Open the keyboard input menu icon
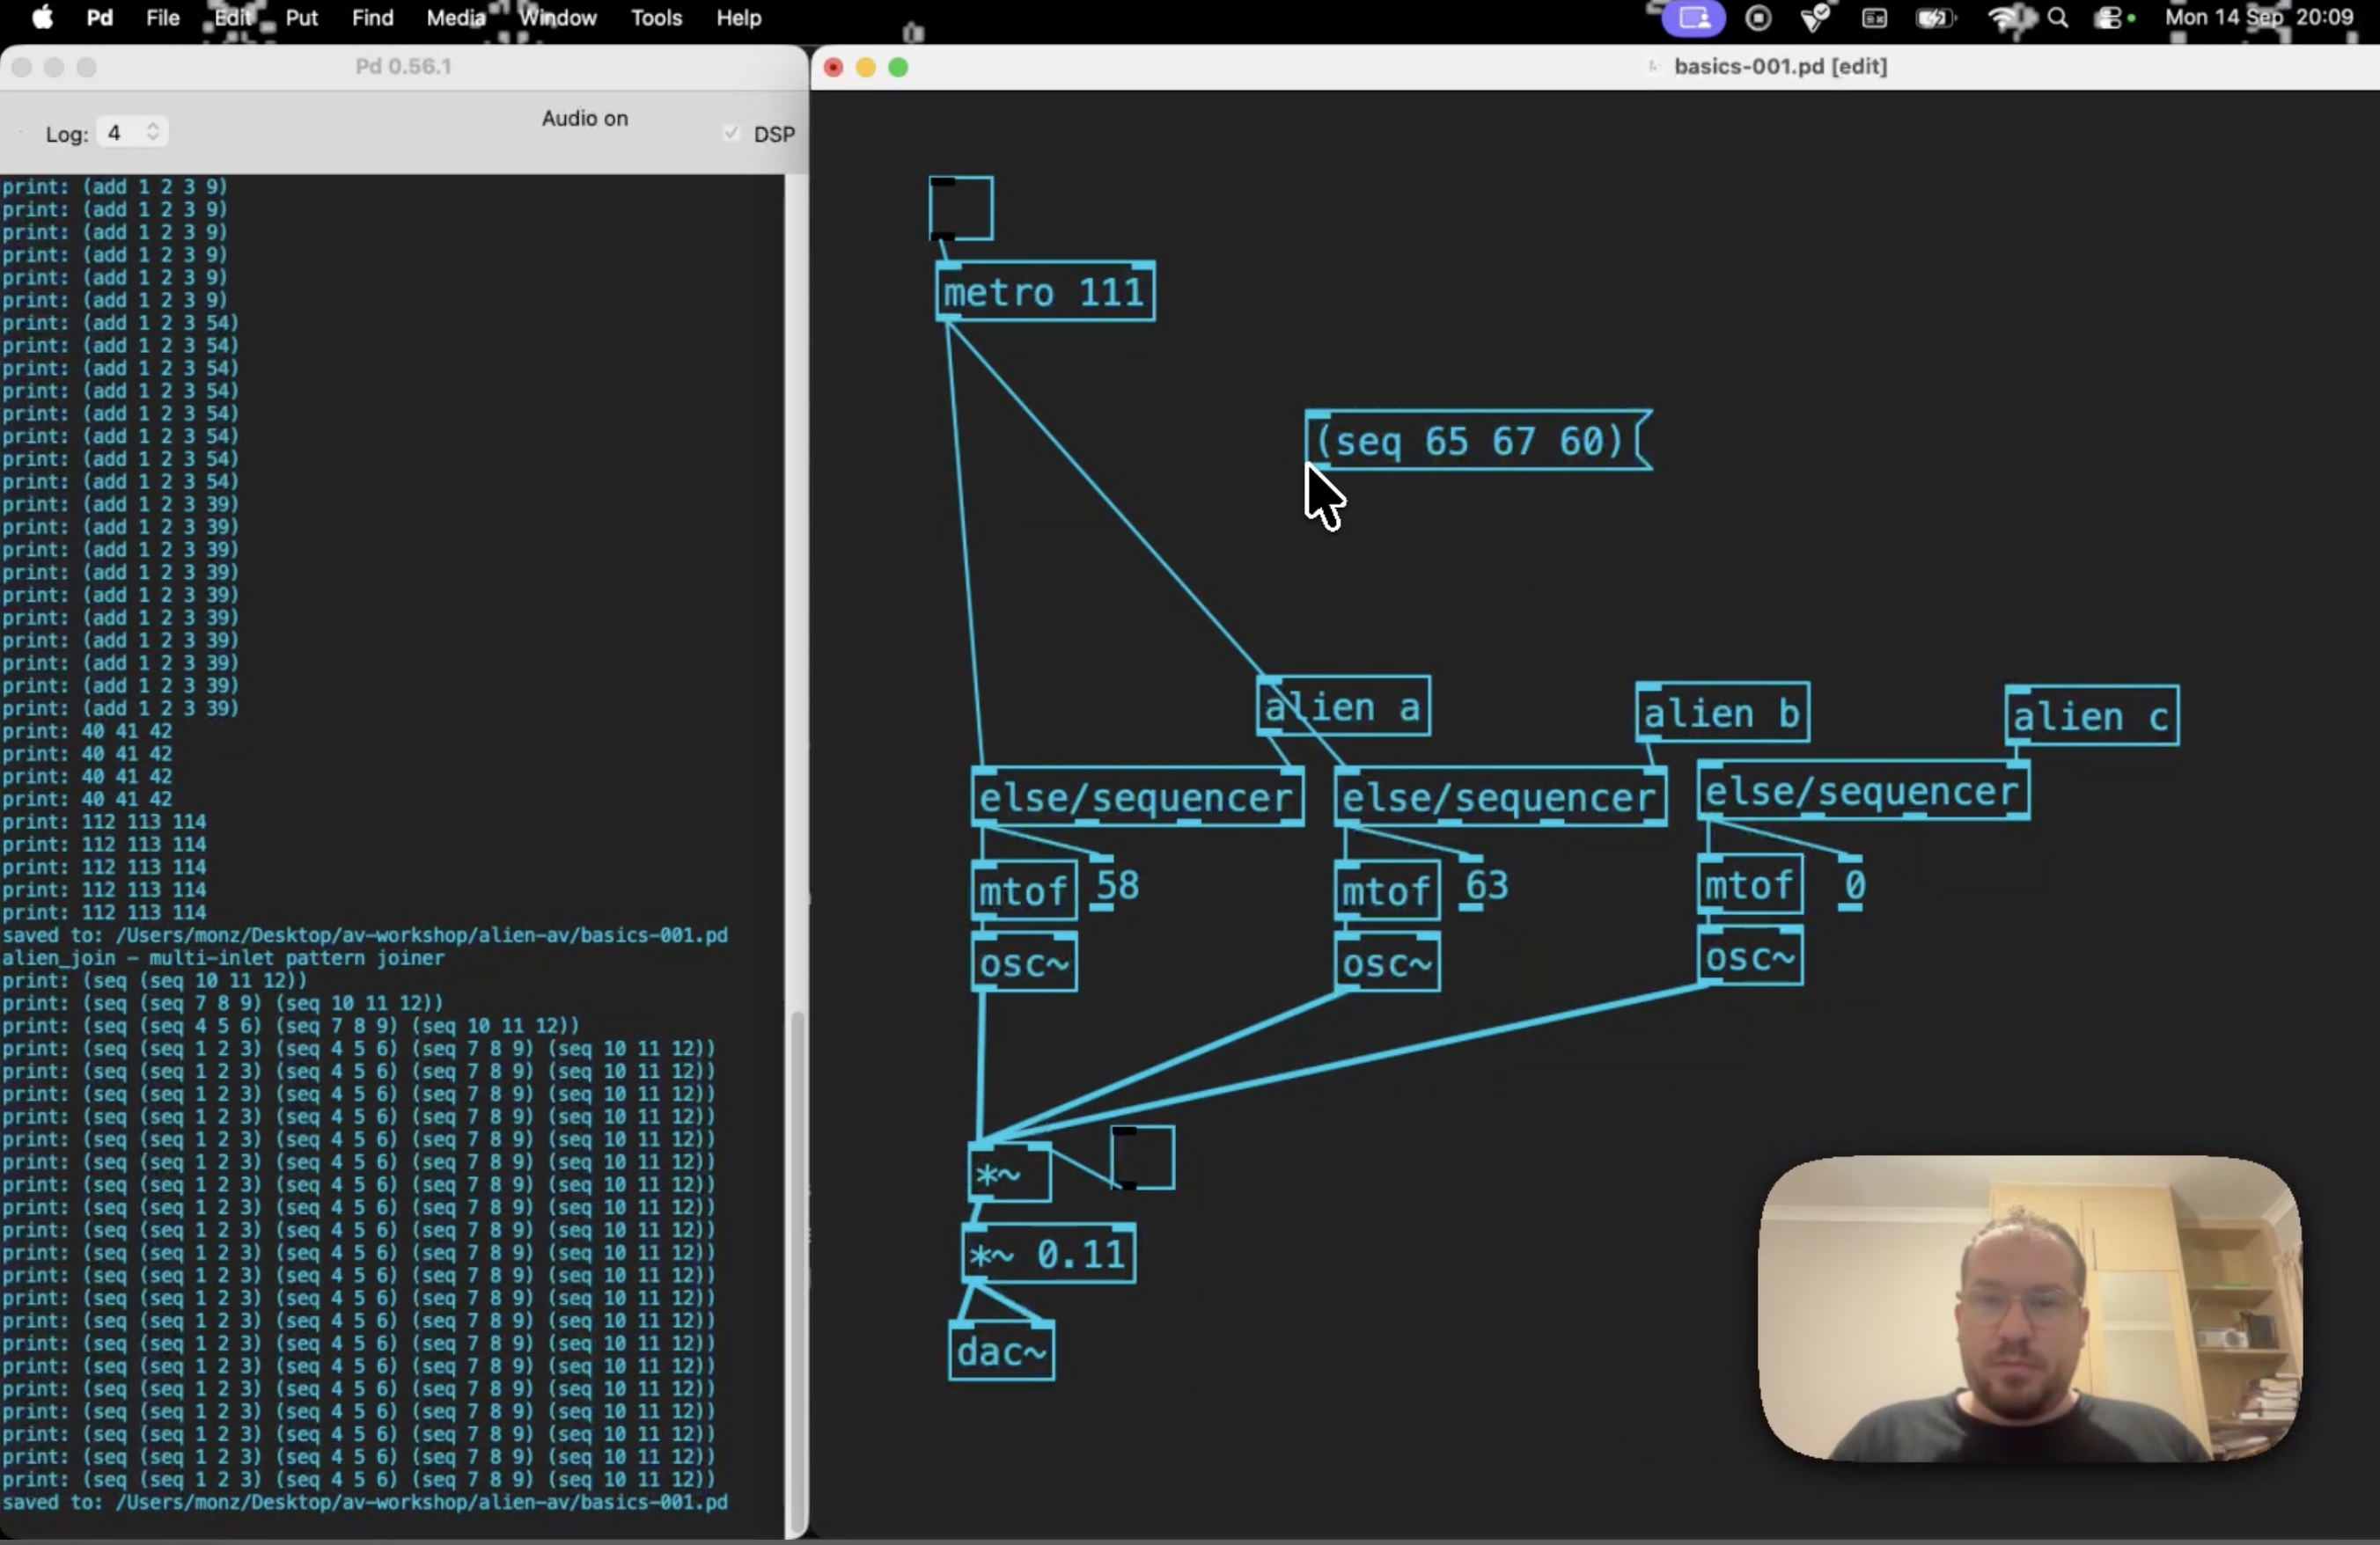 point(1875,18)
